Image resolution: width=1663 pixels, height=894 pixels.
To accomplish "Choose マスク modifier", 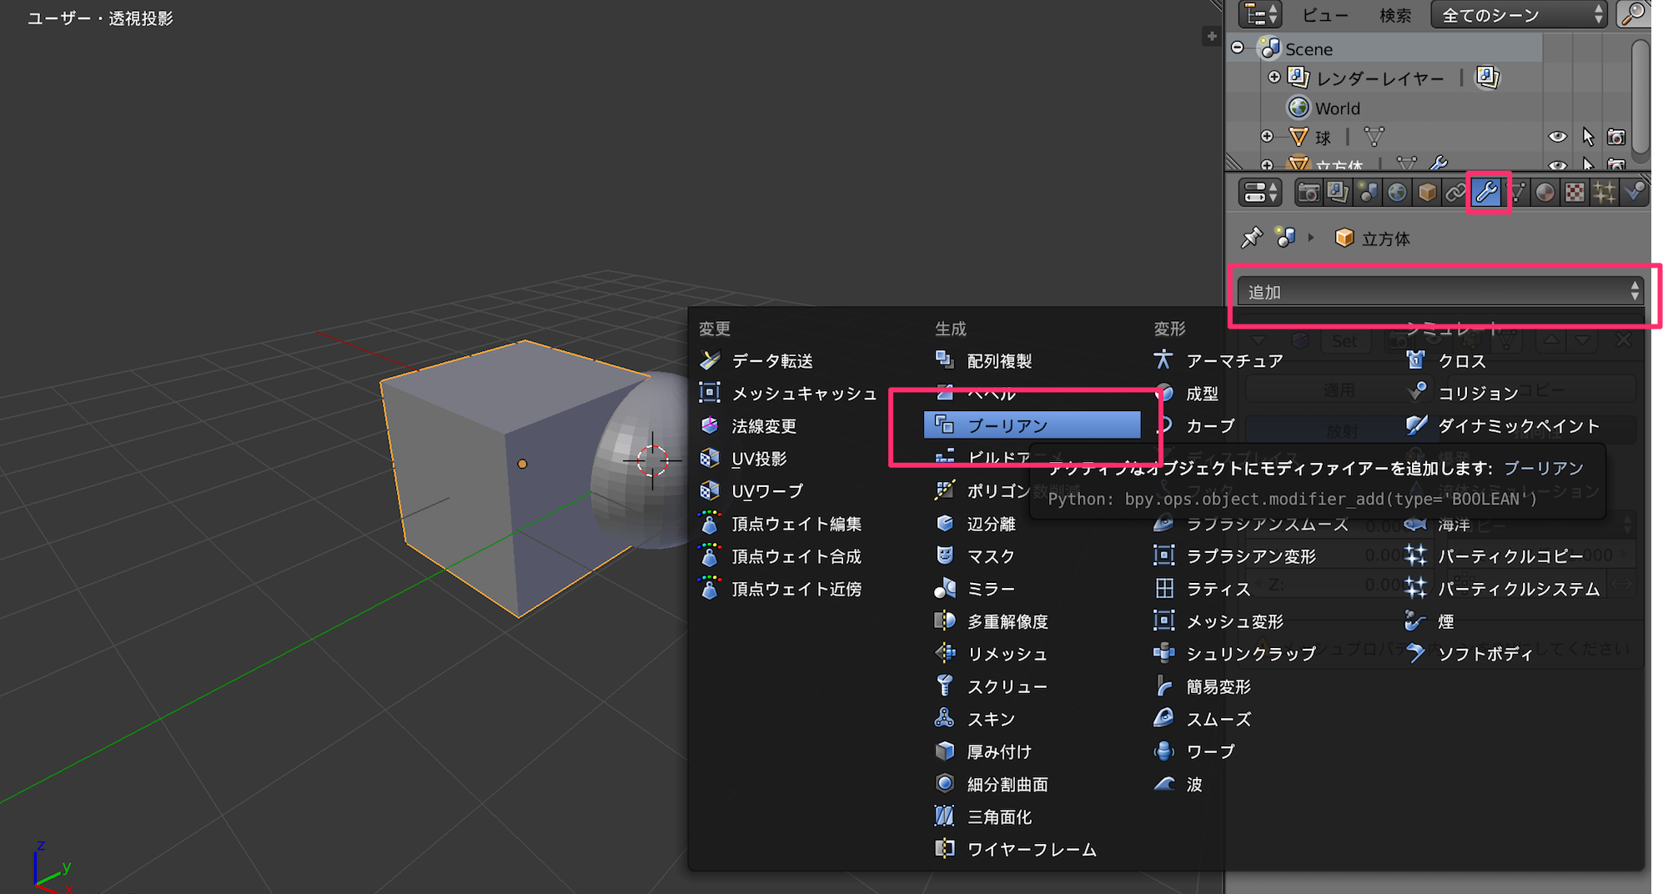I will (x=1032, y=556).
